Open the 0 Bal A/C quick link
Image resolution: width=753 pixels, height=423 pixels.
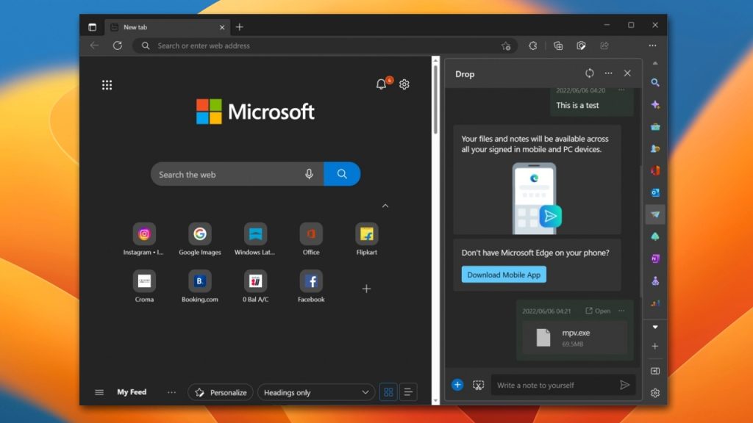click(x=255, y=286)
